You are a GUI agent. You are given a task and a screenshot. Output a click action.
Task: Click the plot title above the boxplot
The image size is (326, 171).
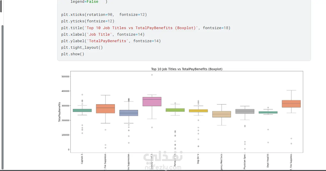(187, 69)
